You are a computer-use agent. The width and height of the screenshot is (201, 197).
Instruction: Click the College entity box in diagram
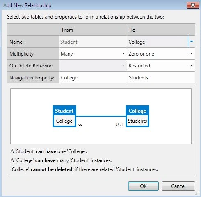tap(137, 116)
